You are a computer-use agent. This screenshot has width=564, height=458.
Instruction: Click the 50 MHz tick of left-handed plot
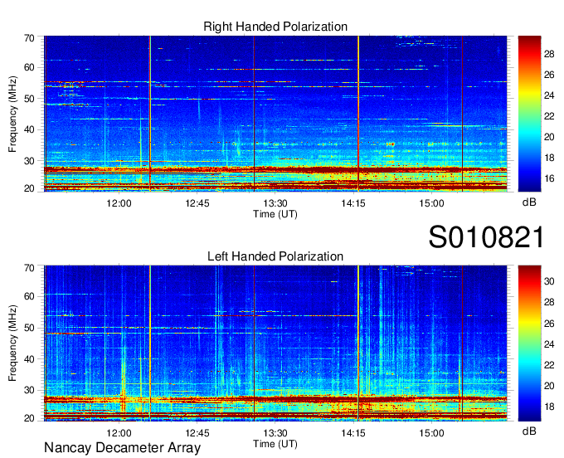[30, 328]
